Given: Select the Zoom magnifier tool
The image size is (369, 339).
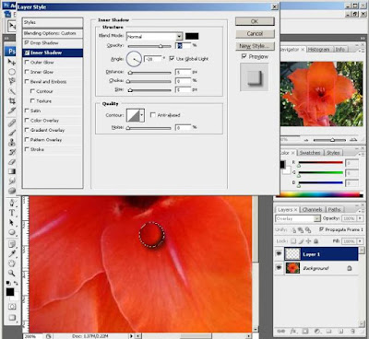Looking at the screenshot, I should click(12, 273).
